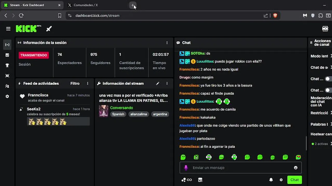This screenshot has width=332, height=186.
Task: Toggle the first Chat switch in channel actions
Action: point(329,79)
